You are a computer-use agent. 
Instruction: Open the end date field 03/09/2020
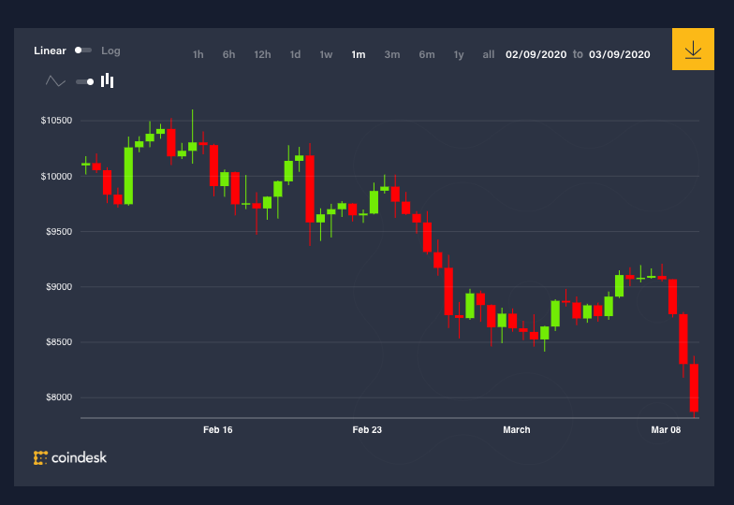point(620,54)
